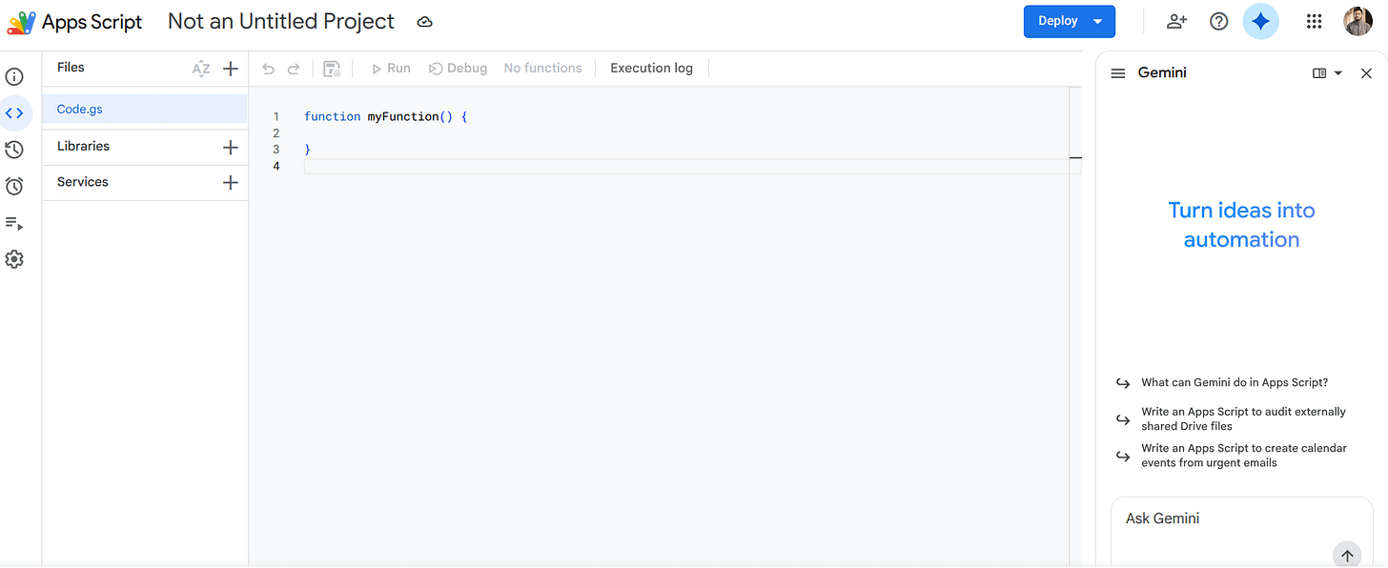This screenshot has width=1388, height=568.
Task: Expand the Gemini panel layout dropdown arrow
Action: tap(1337, 73)
